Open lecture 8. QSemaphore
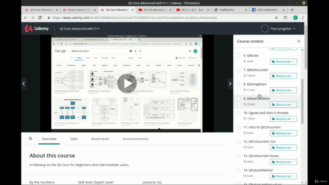This screenshot has width=329, height=185. point(255,84)
